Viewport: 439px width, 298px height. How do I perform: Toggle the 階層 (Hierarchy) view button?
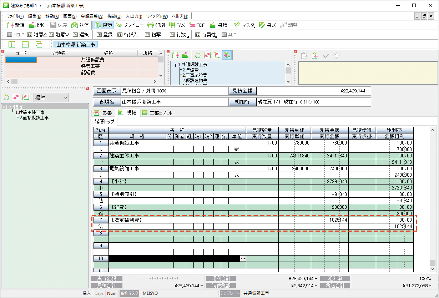[103, 25]
